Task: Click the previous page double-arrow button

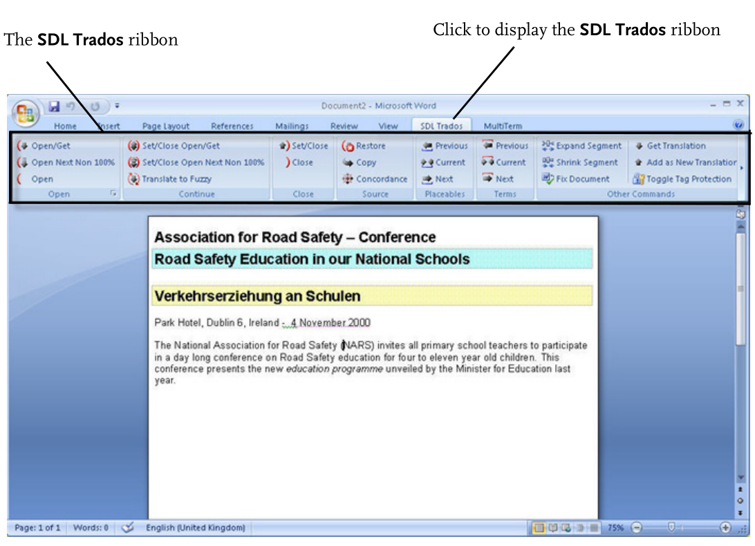Action: (740, 489)
